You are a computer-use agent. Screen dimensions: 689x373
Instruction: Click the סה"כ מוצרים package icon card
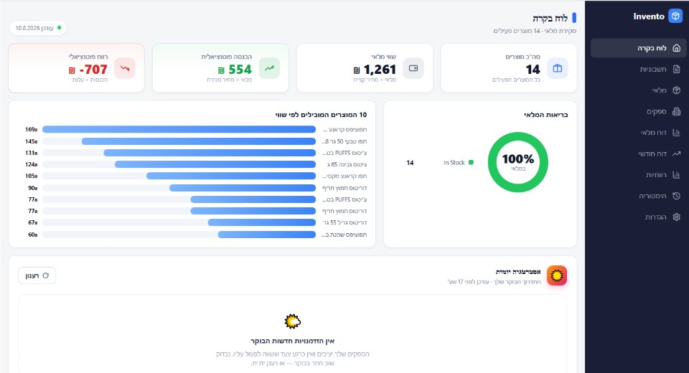[x=557, y=68]
